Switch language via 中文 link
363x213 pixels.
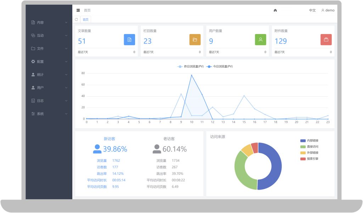(x=312, y=10)
